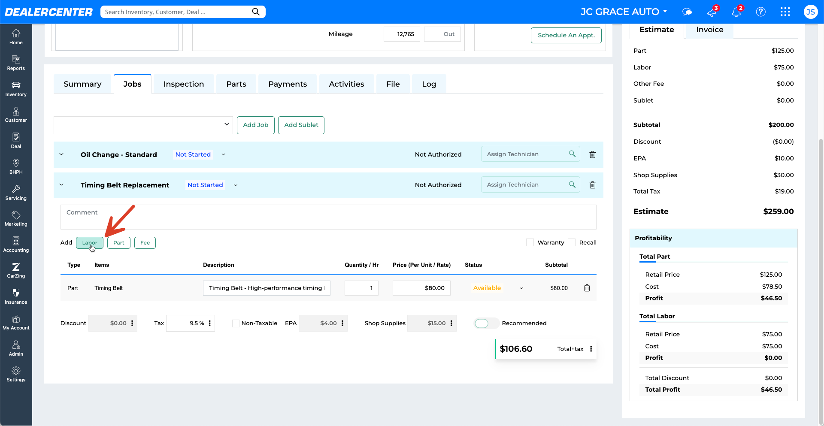Delete the Oil Change - Standard job
The height and width of the screenshot is (426, 824).
592,154
